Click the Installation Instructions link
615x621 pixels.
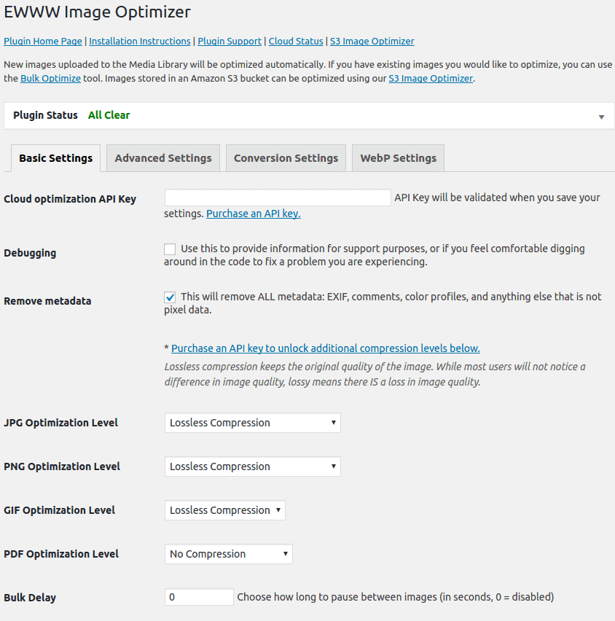point(139,42)
